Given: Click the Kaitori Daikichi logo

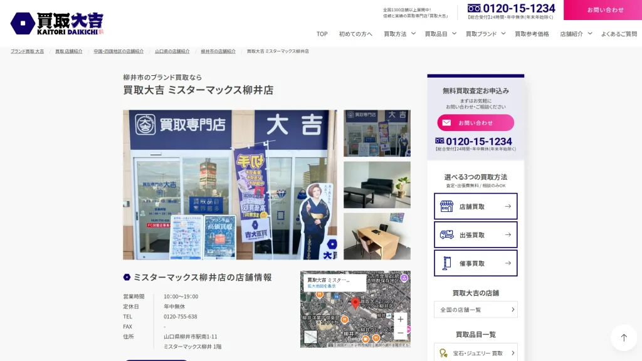Looking at the screenshot, I should tap(57, 23).
